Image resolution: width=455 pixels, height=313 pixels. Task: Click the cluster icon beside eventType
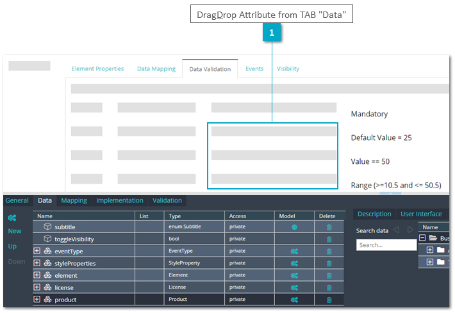[47, 251]
